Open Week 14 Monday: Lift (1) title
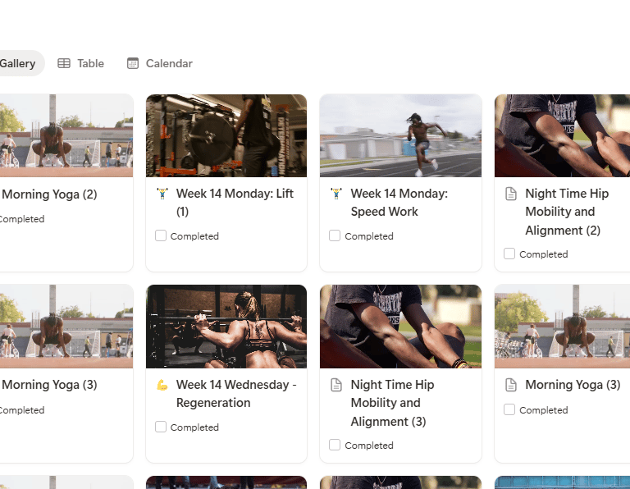This screenshot has width=630, height=489. click(235, 203)
